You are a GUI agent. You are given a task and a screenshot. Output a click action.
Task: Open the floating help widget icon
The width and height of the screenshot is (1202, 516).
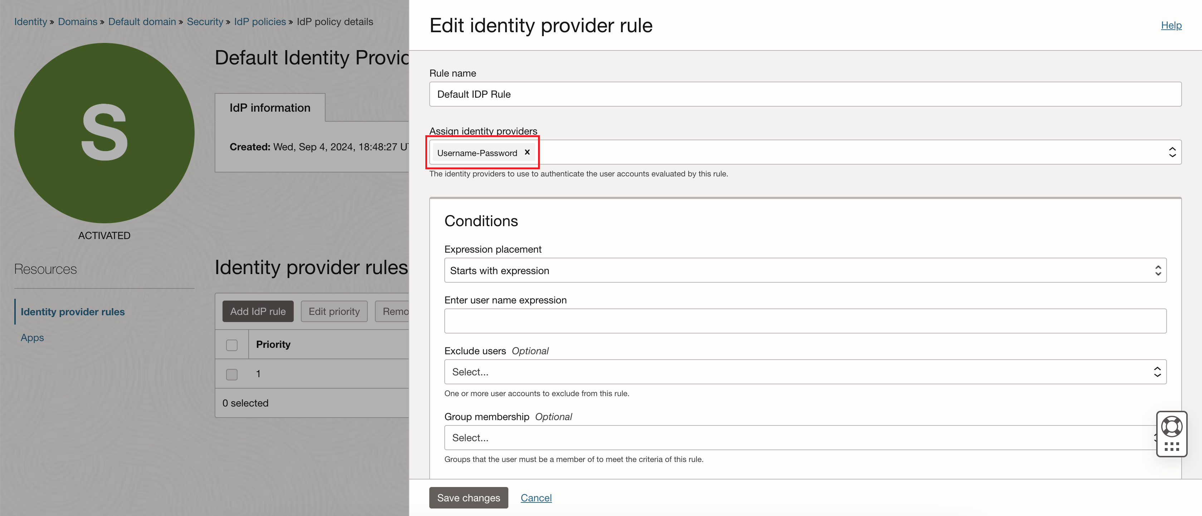click(1172, 425)
